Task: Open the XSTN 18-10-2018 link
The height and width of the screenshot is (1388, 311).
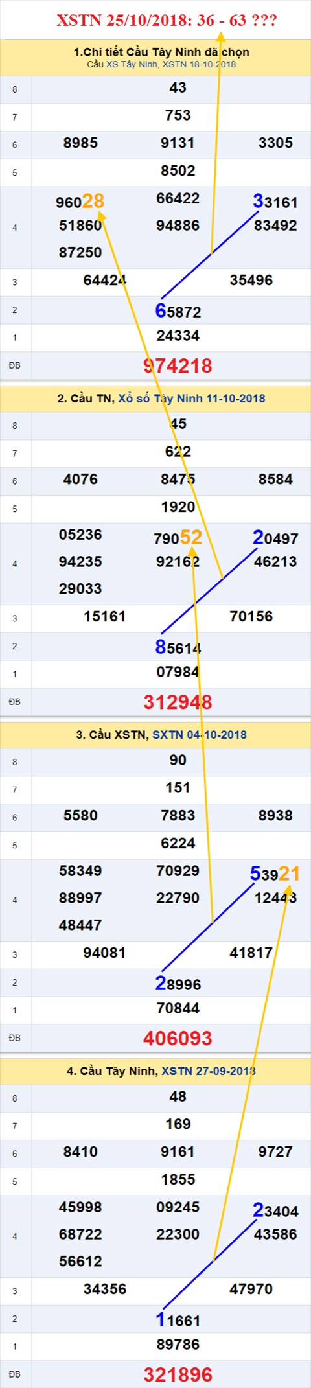Action: (x=199, y=64)
